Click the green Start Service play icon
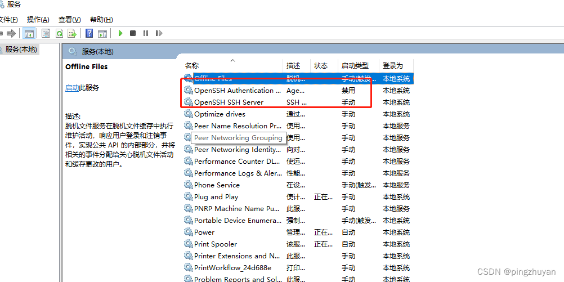 pyautogui.click(x=120, y=33)
